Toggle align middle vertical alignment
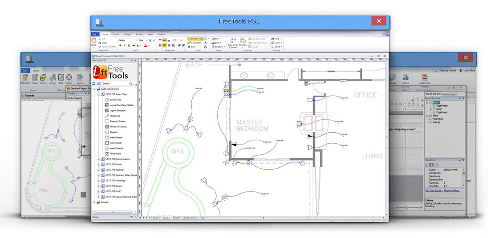Image resolution: width=488 pixels, height=238 pixels. pos(164,40)
